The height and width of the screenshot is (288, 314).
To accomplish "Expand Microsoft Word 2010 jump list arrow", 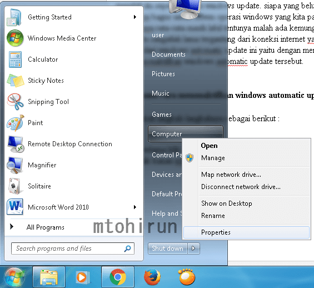I will tap(135, 207).
